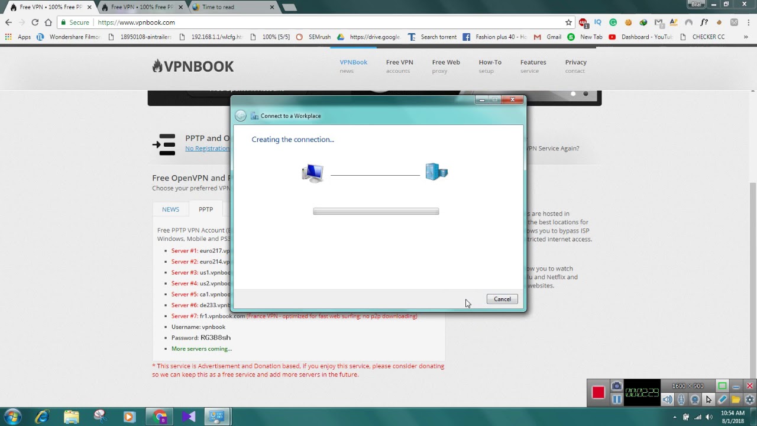Click the cookie editor extension icon
This screenshot has width=757, height=426.
[628, 22]
